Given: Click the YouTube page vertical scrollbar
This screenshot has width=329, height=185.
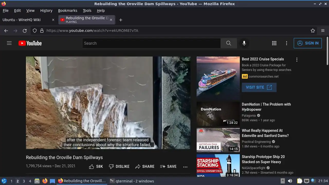Looking at the screenshot, I should 327,51.
